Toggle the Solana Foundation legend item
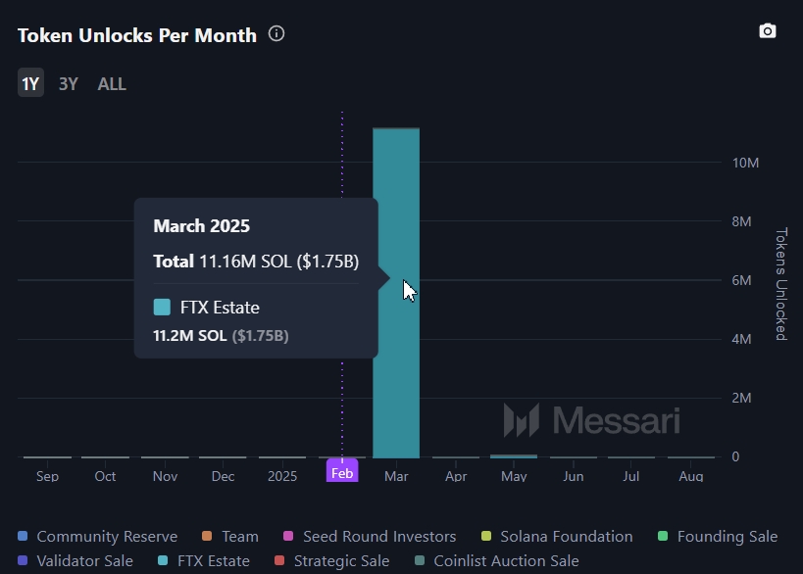Image resolution: width=803 pixels, height=574 pixels. (556, 537)
